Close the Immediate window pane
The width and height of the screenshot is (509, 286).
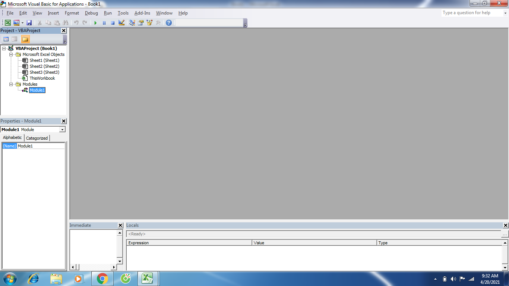[x=120, y=225]
